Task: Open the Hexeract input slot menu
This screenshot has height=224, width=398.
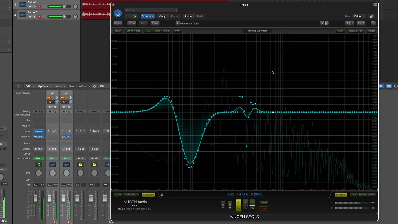Action: tap(39, 131)
